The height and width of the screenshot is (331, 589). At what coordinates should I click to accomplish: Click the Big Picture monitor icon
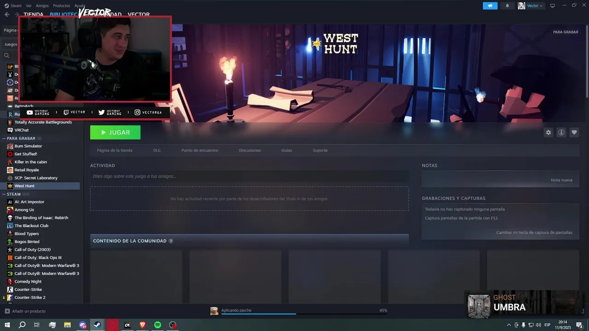click(553, 6)
